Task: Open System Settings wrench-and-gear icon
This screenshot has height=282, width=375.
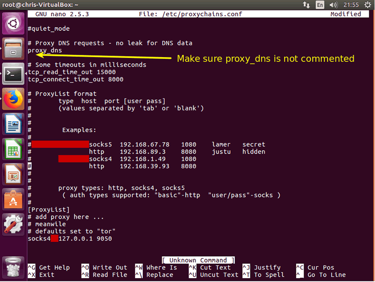Action: tap(13, 224)
